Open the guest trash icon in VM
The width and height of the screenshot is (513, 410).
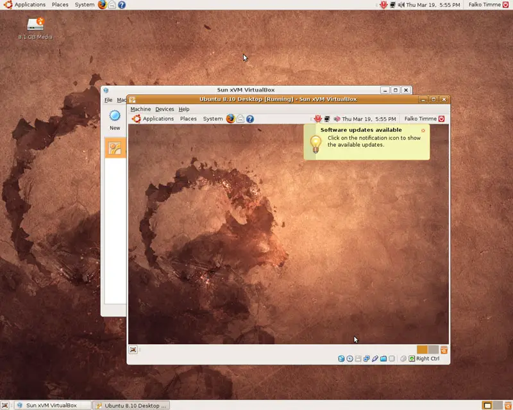pyautogui.click(x=444, y=350)
